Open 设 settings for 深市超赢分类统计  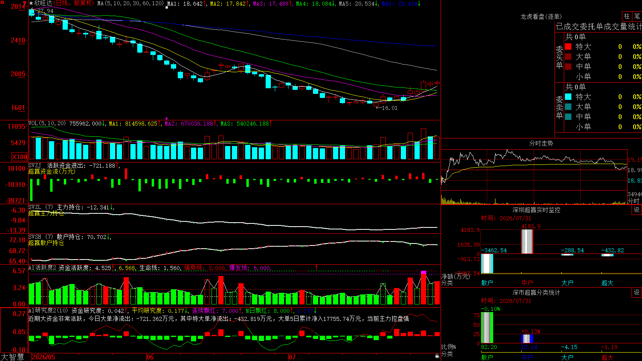637,292
